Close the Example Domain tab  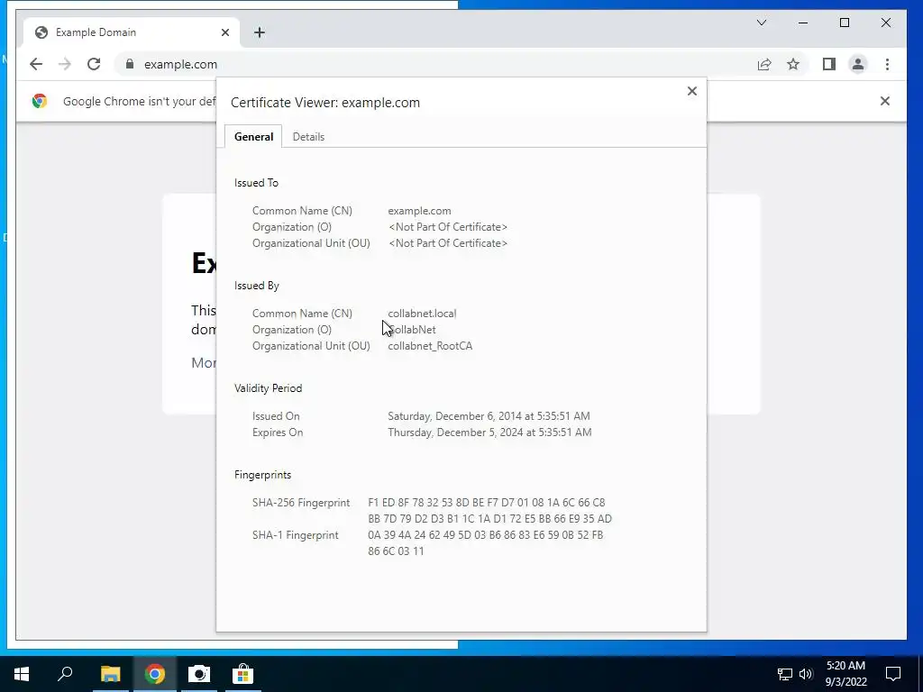(x=224, y=32)
